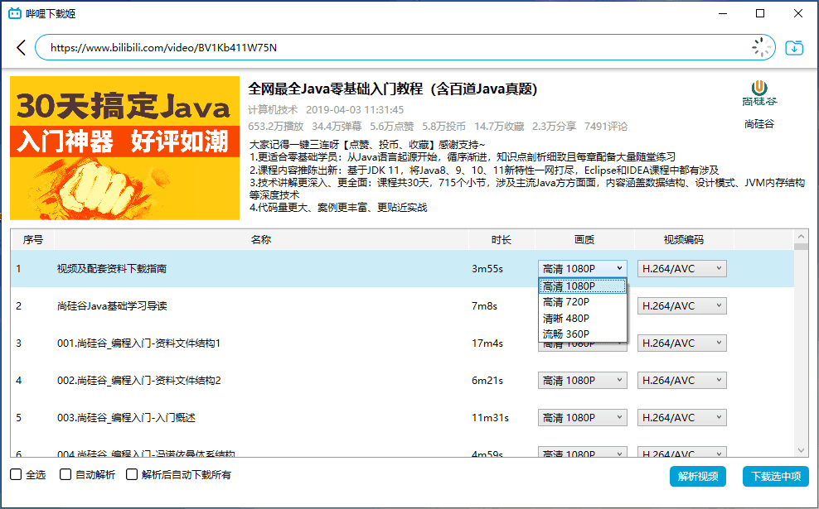The image size is (819, 509).
Task: Select 高清 720P quality option
Action: tap(583, 302)
